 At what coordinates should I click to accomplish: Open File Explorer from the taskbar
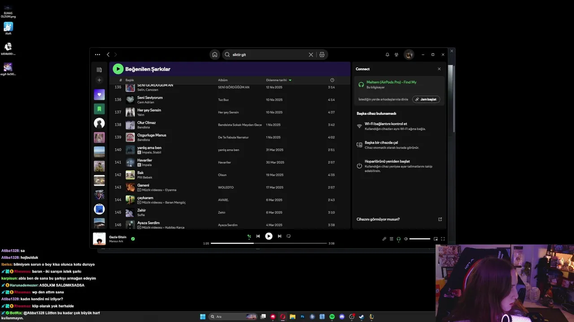tap(292, 317)
